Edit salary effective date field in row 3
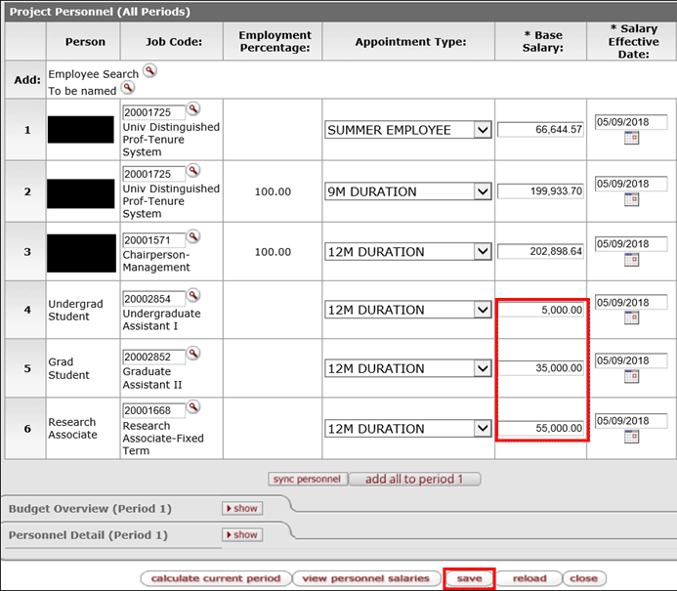 (x=631, y=244)
